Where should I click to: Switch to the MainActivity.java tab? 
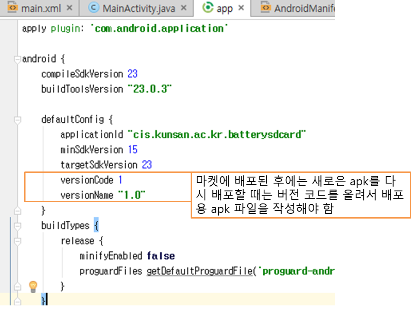tap(139, 8)
